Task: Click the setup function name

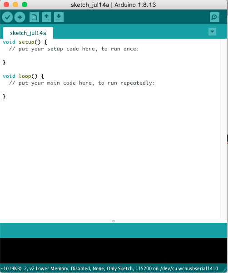Action: [x=26, y=42]
